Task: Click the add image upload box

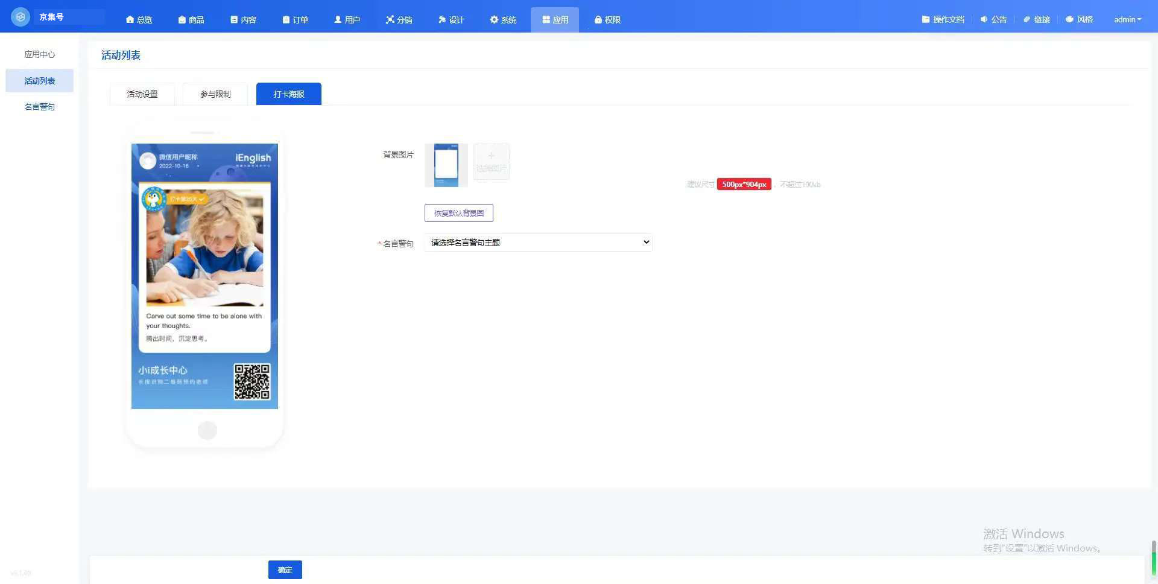Action: [x=491, y=162]
